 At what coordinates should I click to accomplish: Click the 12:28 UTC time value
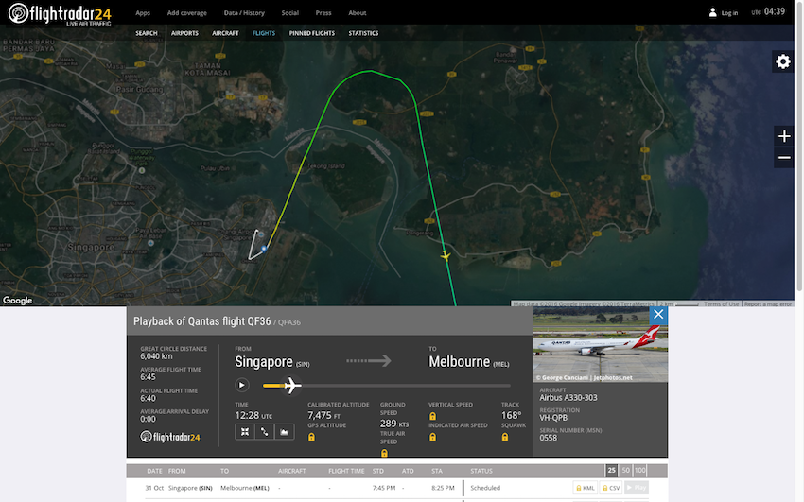point(253,415)
